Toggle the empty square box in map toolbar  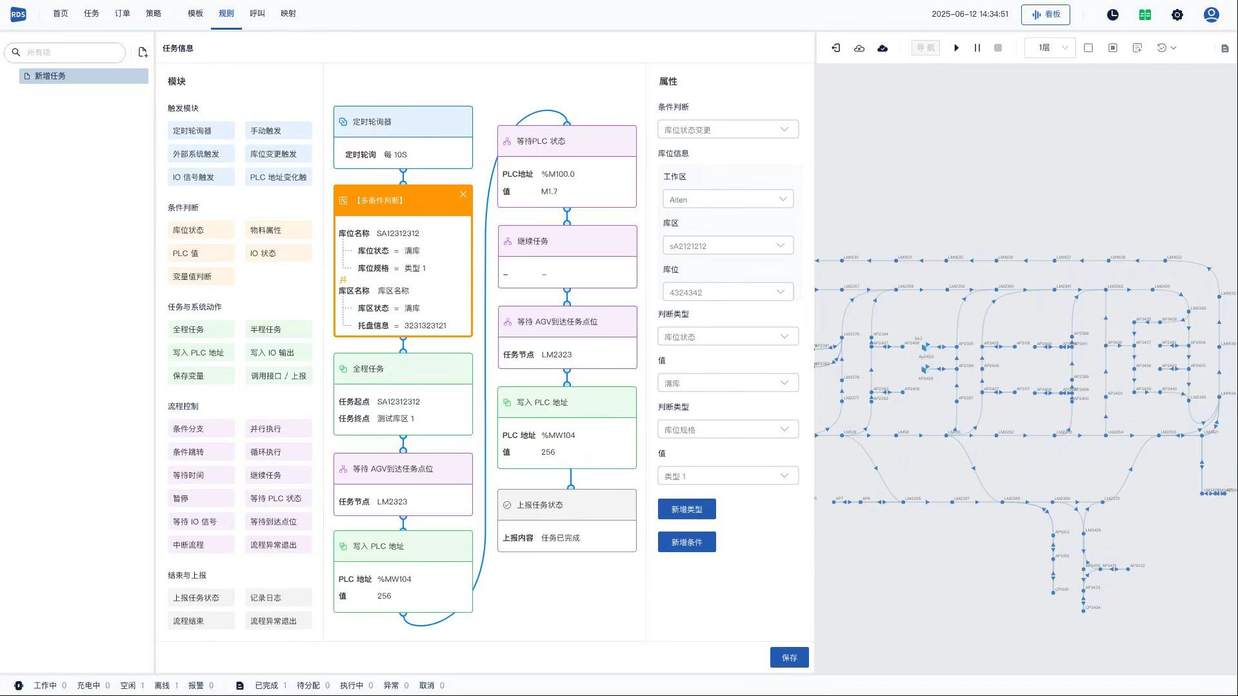click(x=1088, y=48)
